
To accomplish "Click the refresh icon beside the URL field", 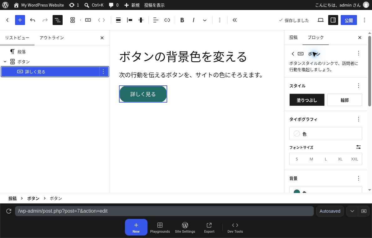I will pos(9,211).
